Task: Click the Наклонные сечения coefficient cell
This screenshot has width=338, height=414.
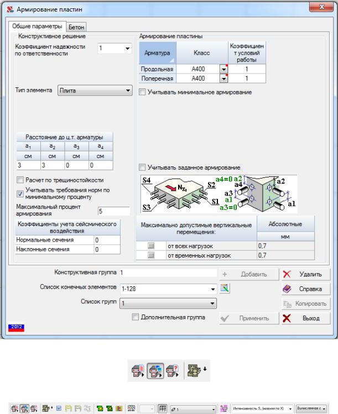Action: pos(107,249)
